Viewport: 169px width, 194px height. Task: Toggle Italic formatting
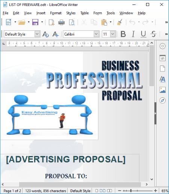coord(133,34)
